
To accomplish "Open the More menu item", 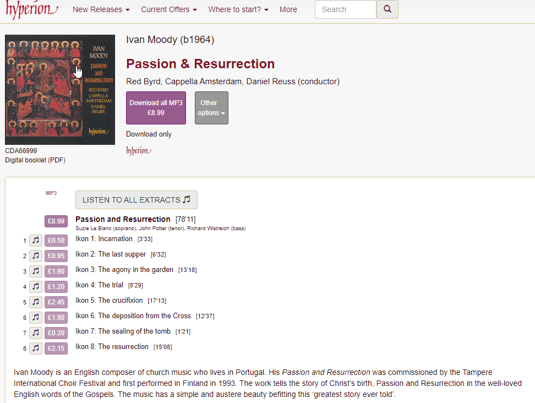I will click(x=288, y=9).
